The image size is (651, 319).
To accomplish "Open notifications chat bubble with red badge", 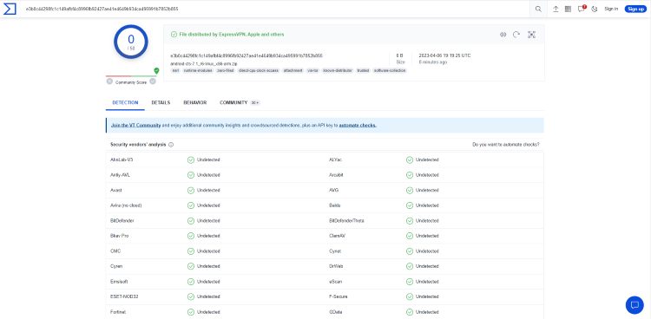I will [582, 9].
